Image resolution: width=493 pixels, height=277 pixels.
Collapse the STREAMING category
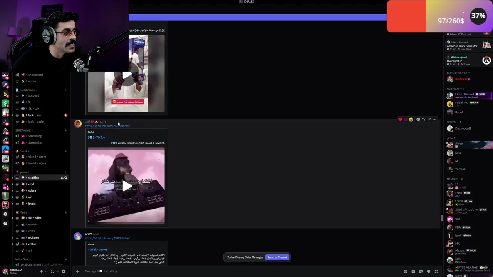point(23,130)
